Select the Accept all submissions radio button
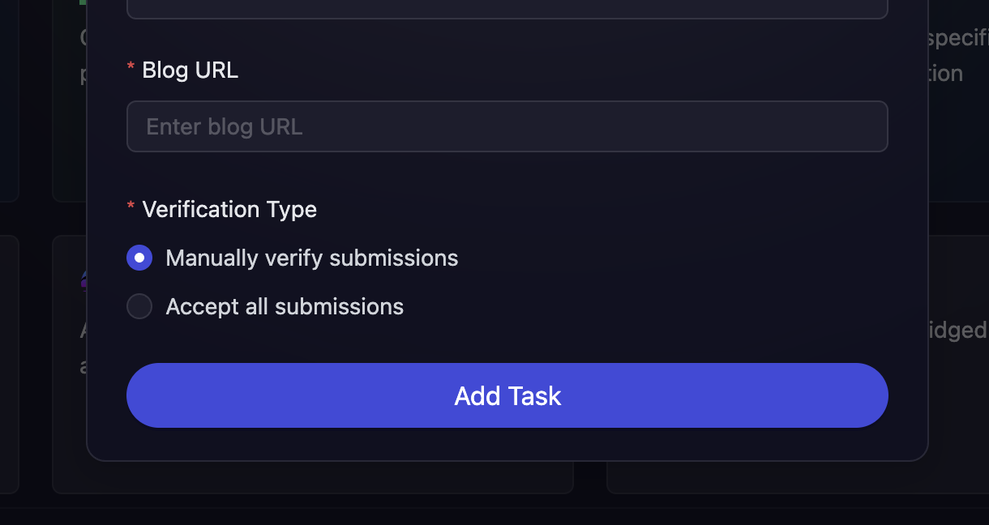This screenshot has width=989, height=525. pyautogui.click(x=139, y=306)
